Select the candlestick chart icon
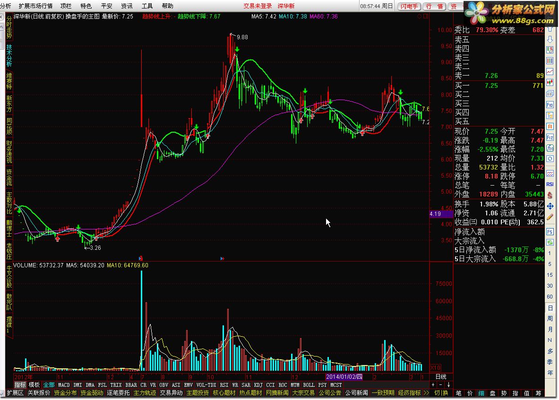This screenshot has width=559, height=400. [x=550, y=83]
